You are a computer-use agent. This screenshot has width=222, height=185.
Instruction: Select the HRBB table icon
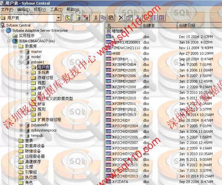tap(109, 53)
